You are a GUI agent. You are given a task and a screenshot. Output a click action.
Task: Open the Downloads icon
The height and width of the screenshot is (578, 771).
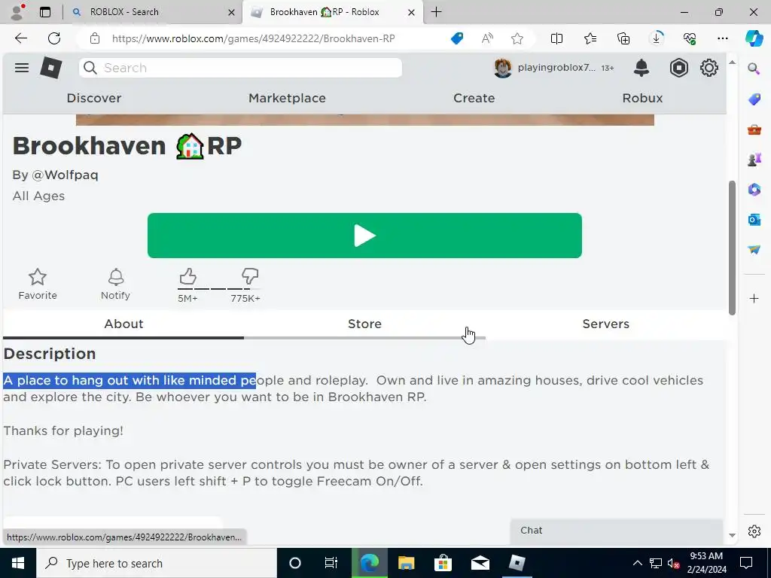click(657, 38)
